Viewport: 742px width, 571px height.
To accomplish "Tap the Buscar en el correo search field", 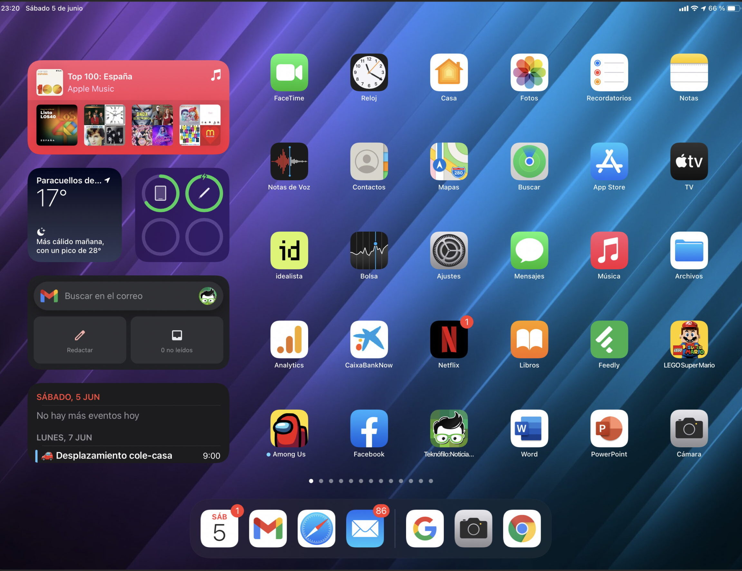I will [x=128, y=296].
